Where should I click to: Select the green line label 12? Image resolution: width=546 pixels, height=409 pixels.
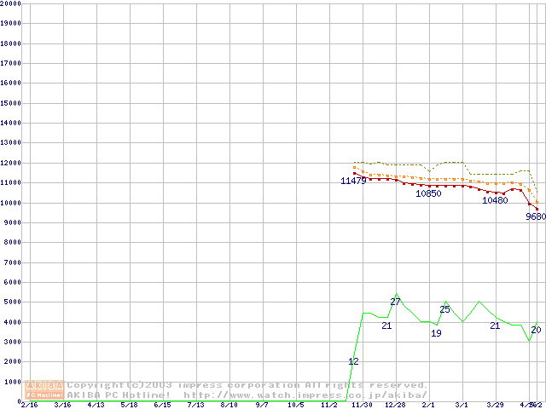(x=353, y=361)
